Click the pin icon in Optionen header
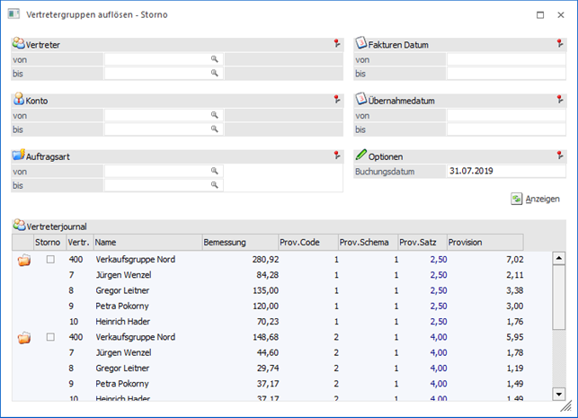578x418 pixels. click(x=559, y=156)
